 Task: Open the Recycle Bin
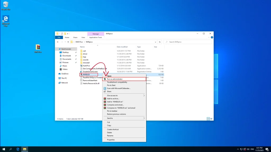5,4
